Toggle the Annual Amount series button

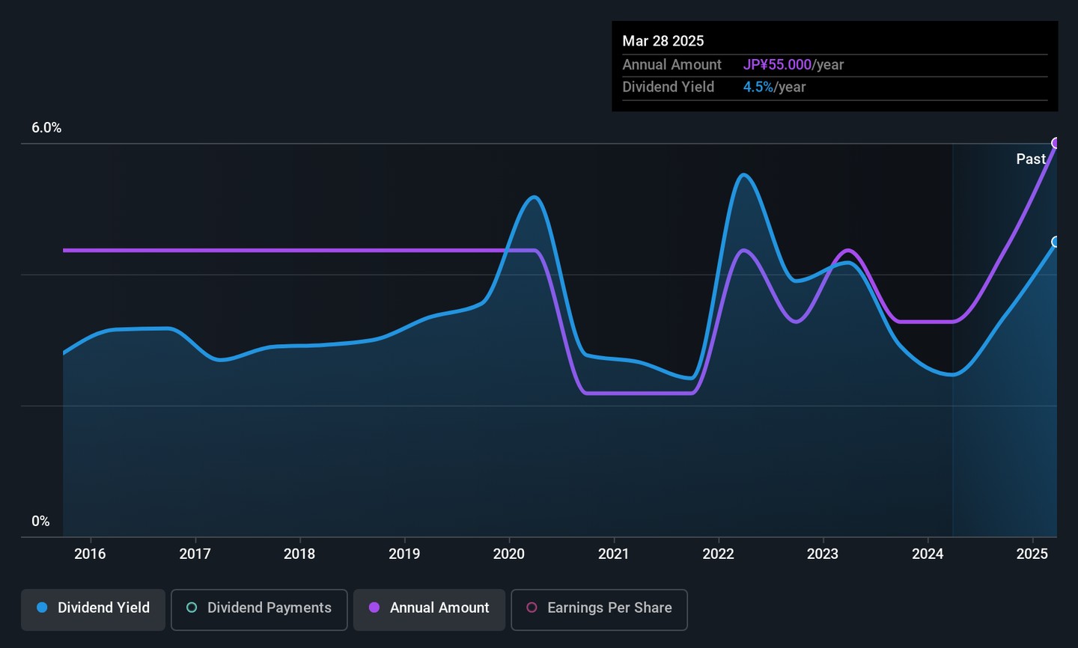click(429, 609)
